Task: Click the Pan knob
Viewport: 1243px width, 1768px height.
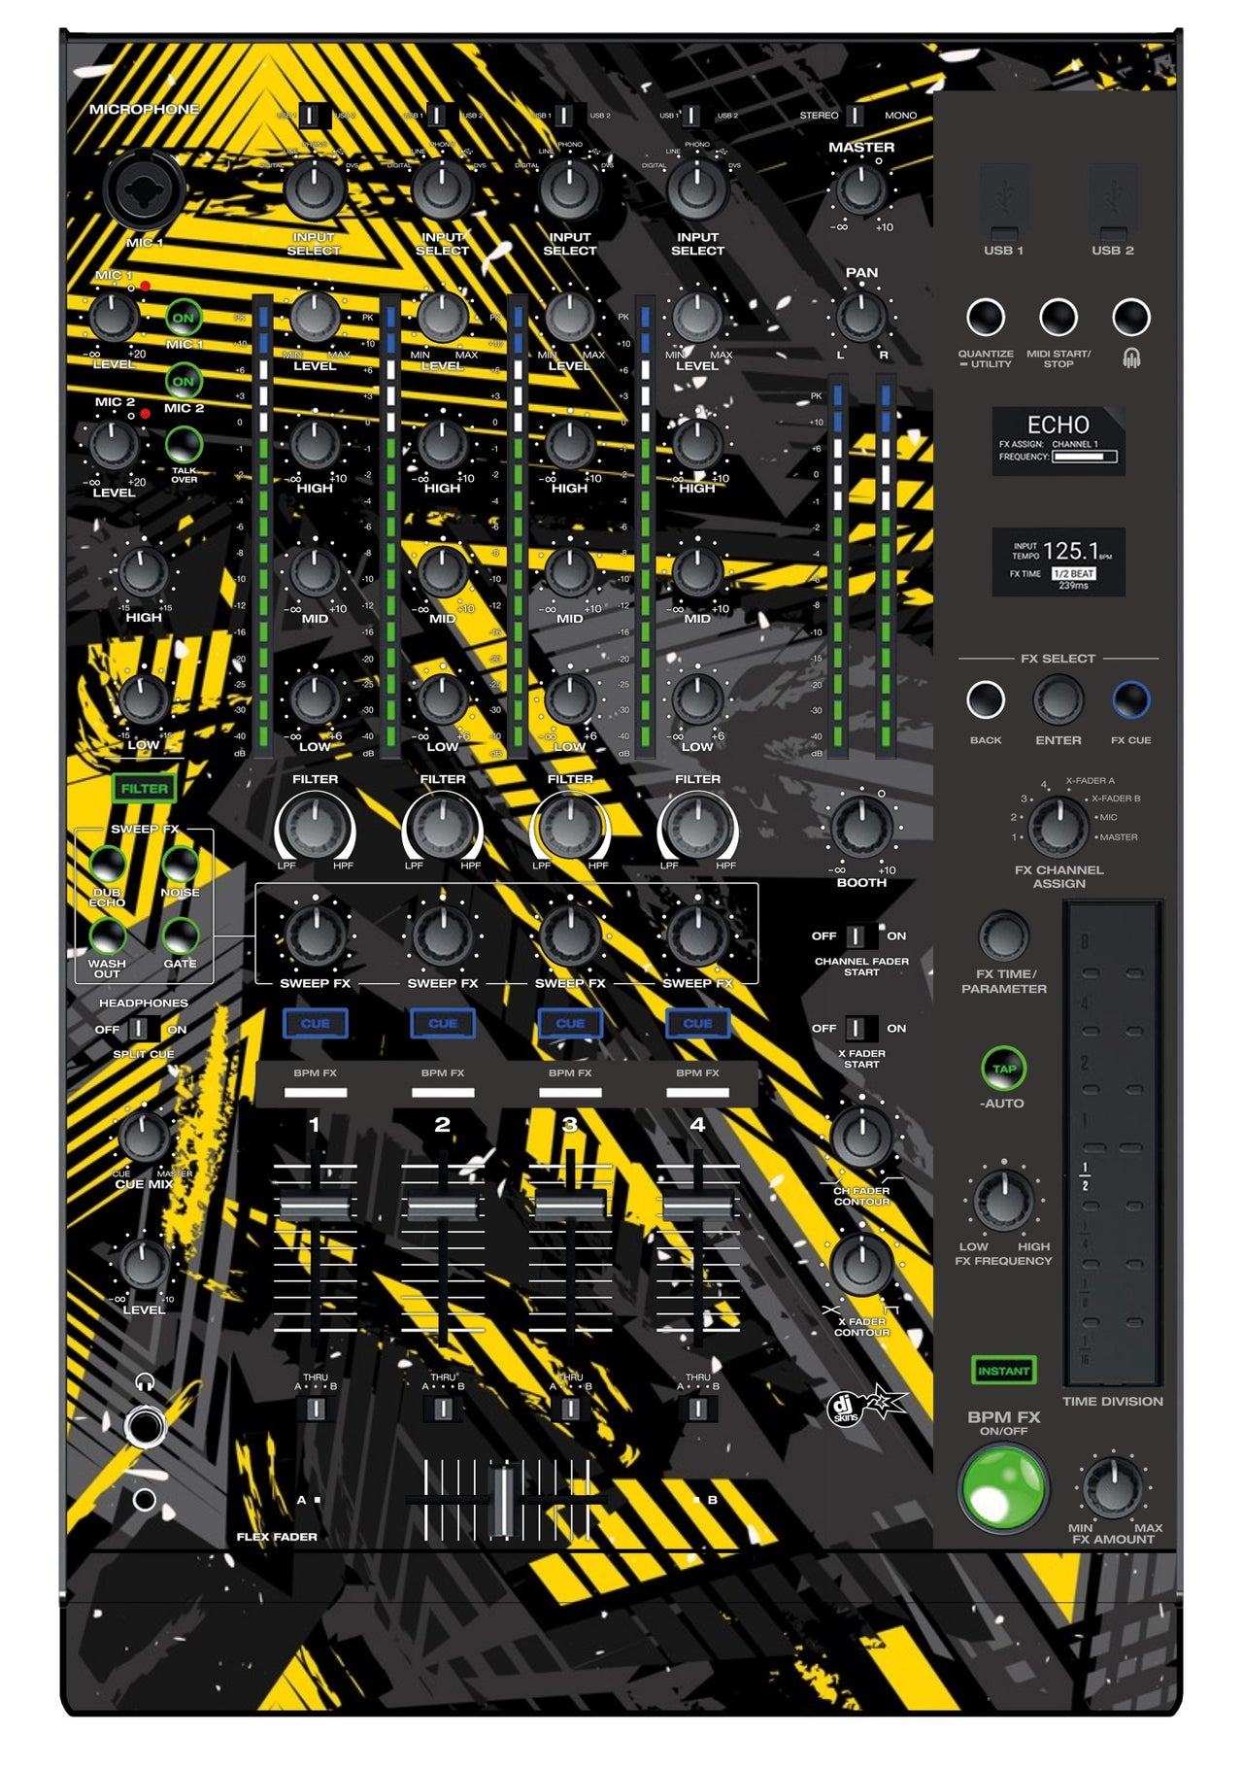Action: [861, 316]
